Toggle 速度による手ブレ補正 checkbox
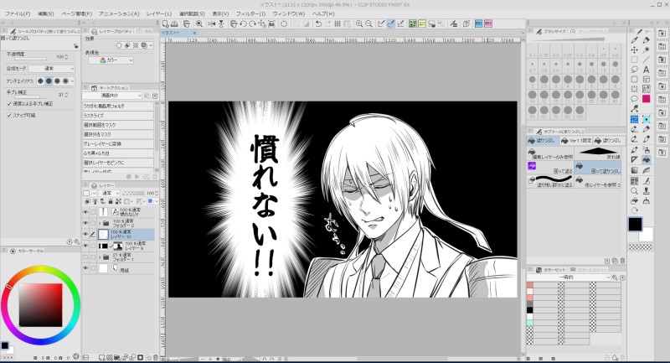Image resolution: width=670 pixels, height=363 pixels. point(9,104)
